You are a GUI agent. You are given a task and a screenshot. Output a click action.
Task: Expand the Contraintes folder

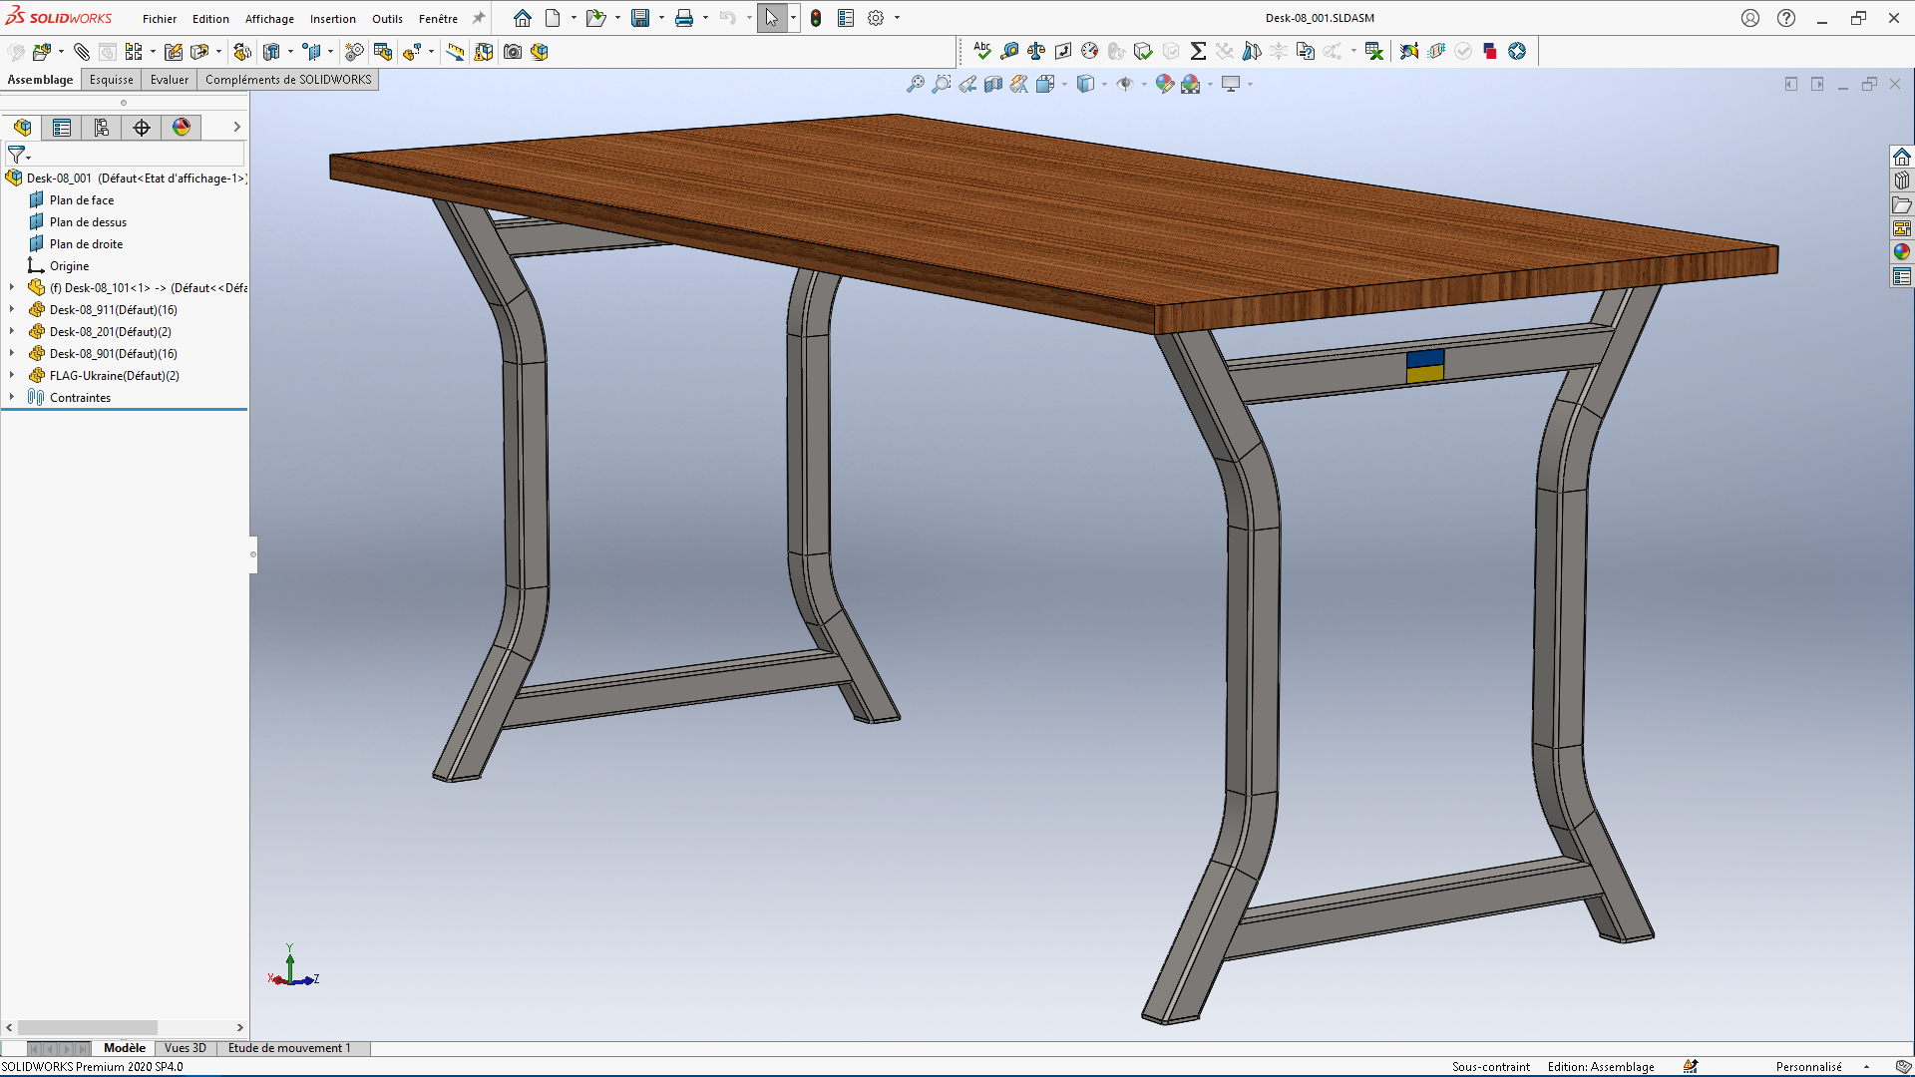tap(12, 397)
